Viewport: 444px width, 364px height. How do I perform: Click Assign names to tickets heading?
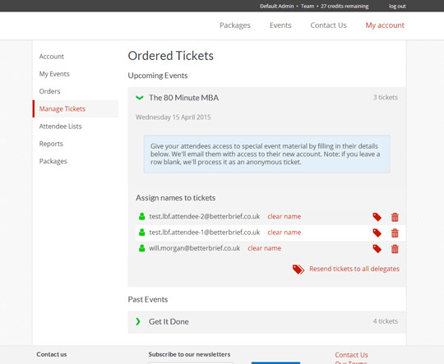[x=176, y=198]
